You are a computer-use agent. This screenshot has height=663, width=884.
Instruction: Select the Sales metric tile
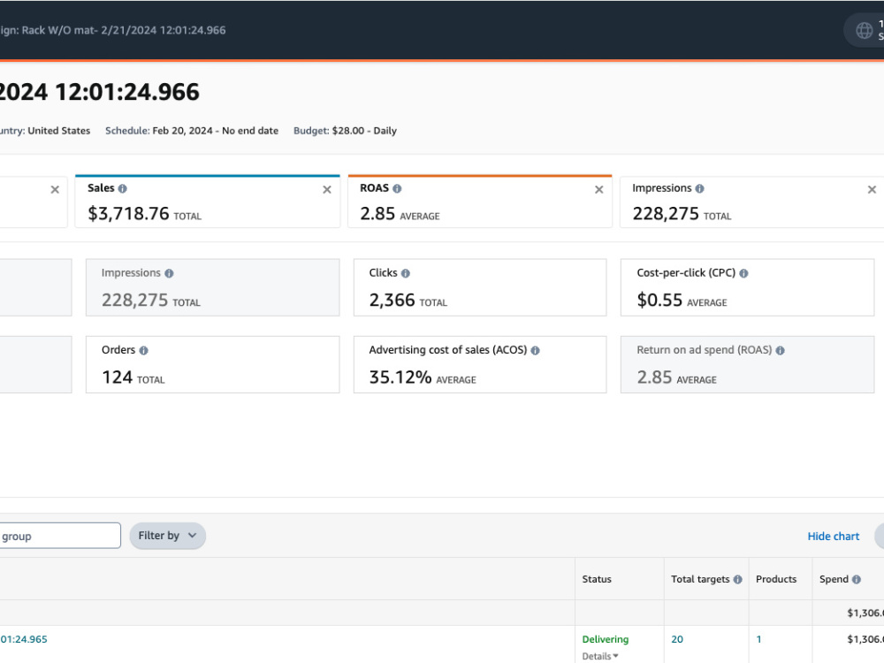pyautogui.click(x=208, y=202)
